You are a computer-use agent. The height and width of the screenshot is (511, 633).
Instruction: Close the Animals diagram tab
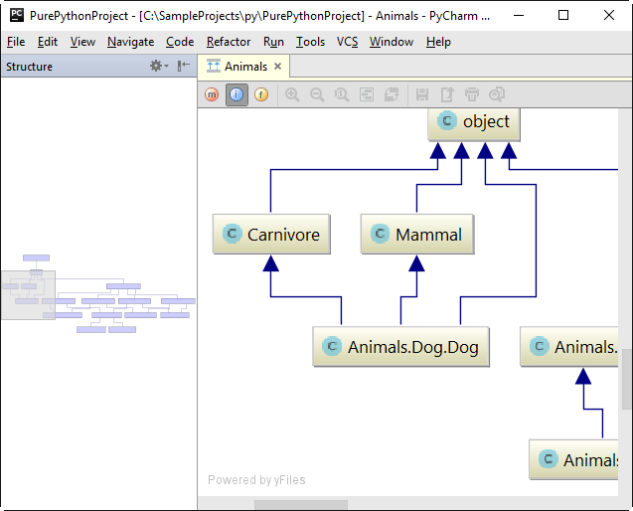tap(278, 67)
